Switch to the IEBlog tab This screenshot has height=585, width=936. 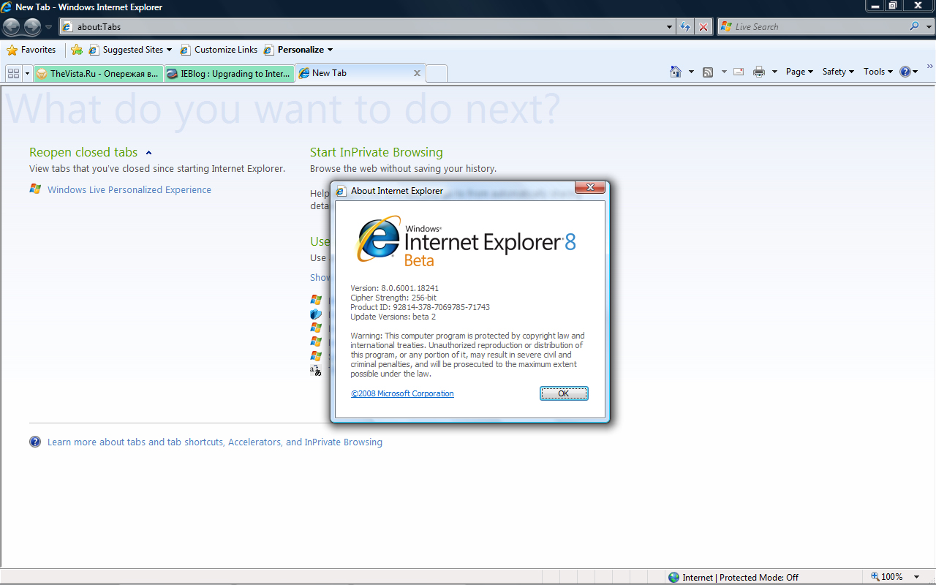point(229,73)
